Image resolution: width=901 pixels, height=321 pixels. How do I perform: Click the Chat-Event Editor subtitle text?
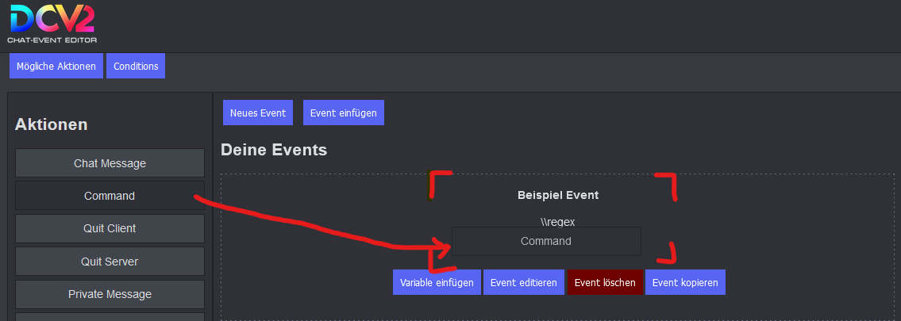pos(52,39)
